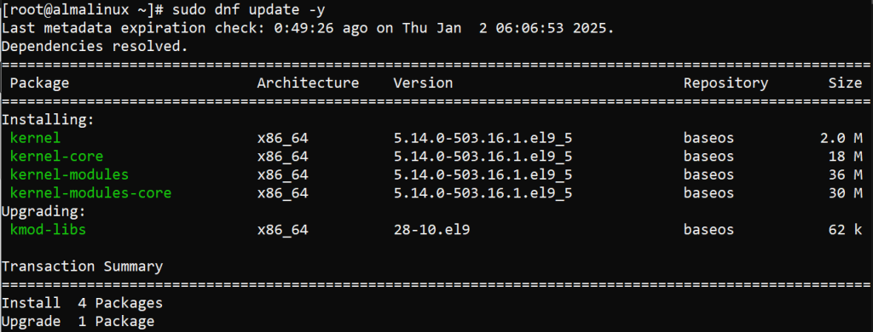Click the Install 4 Packages line

(x=82, y=303)
